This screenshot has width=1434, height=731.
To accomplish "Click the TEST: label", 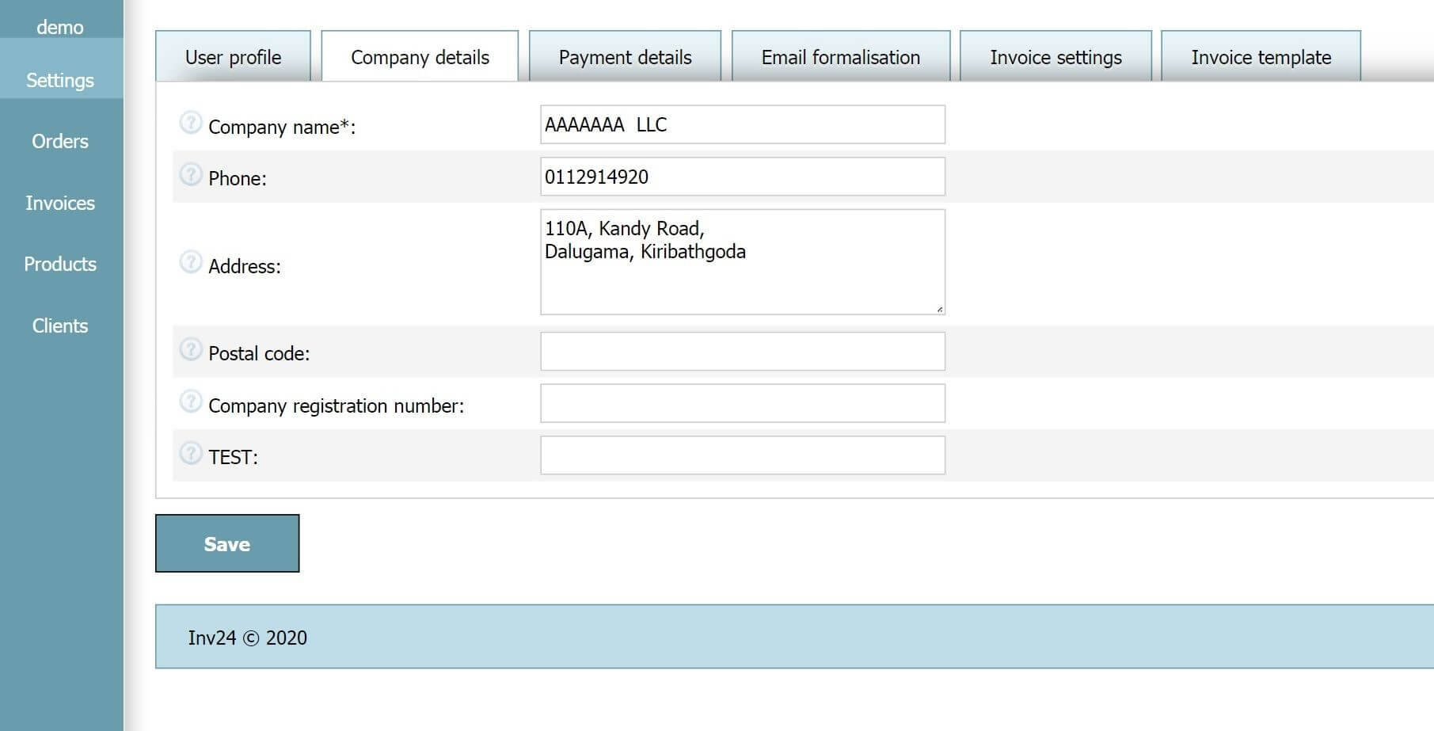I will [233, 457].
